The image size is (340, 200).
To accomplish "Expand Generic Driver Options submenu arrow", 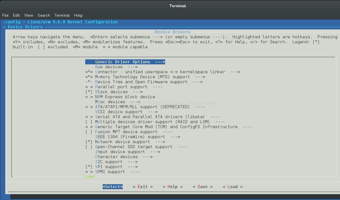I will pos(160,62).
